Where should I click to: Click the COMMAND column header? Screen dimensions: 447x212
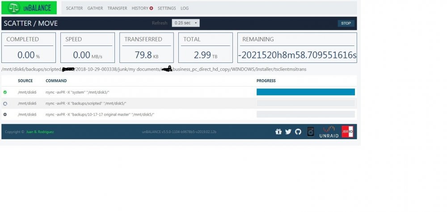pyautogui.click(x=56, y=81)
